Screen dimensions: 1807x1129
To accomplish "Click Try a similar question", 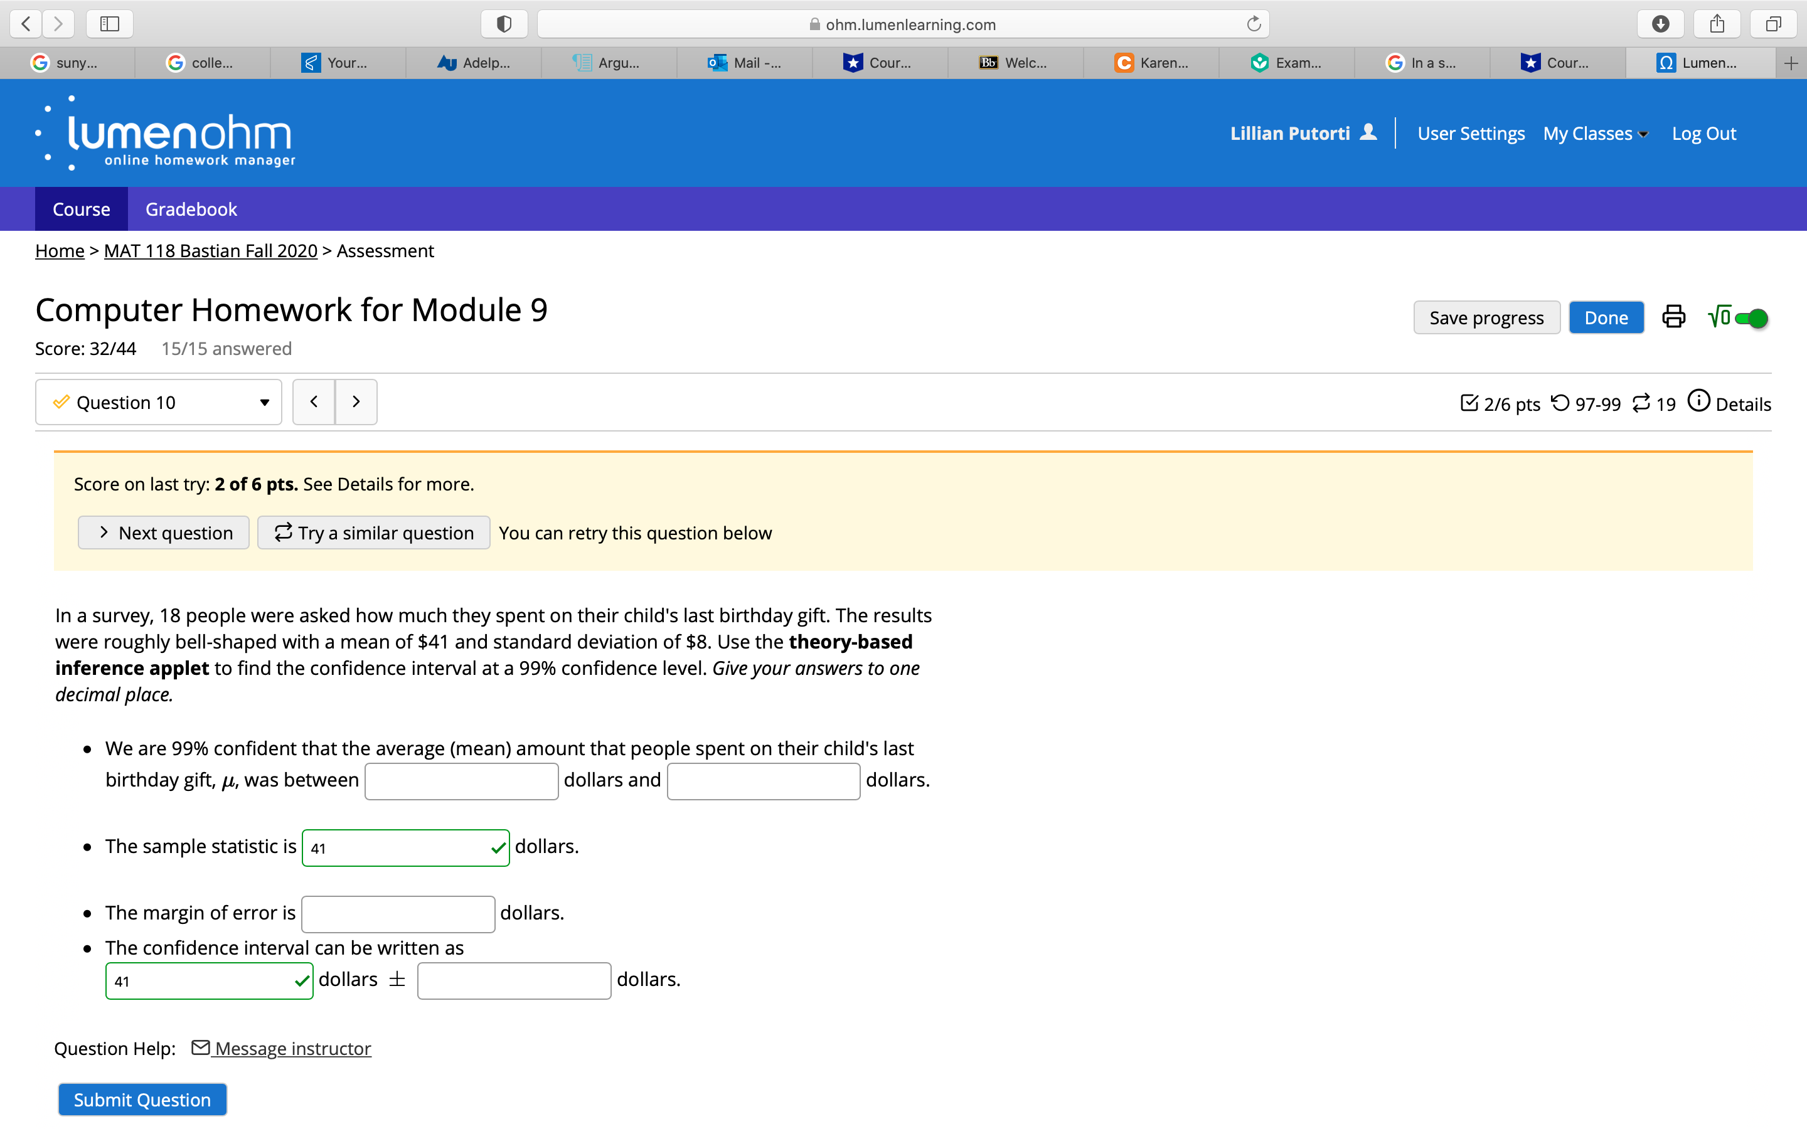I will pos(373,533).
